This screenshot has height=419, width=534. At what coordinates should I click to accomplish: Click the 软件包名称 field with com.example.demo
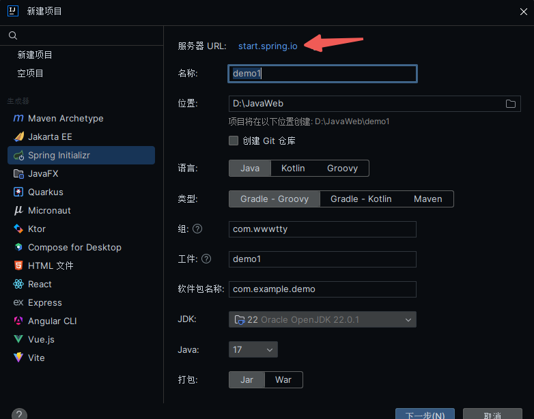(322, 289)
